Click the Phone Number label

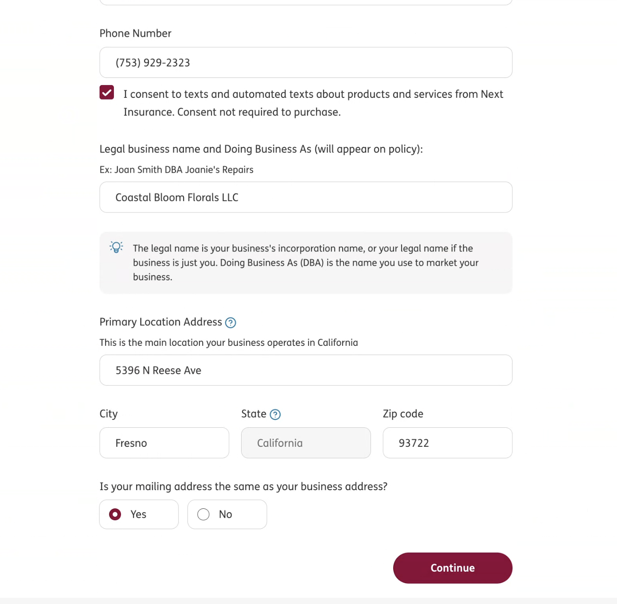tap(135, 34)
